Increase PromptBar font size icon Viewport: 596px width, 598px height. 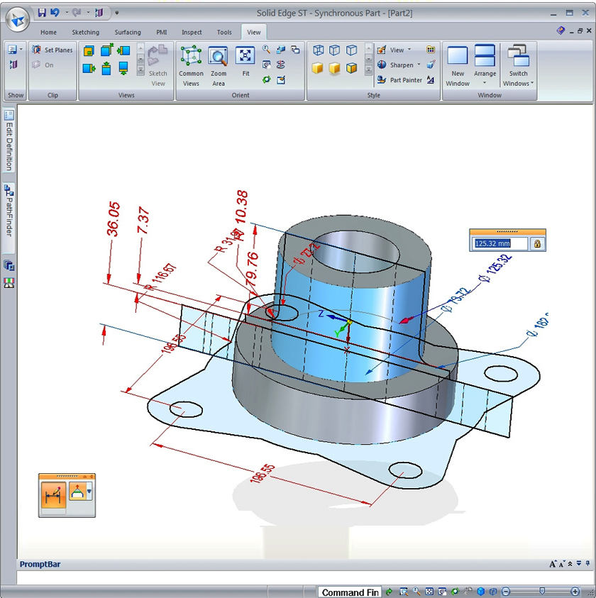click(x=552, y=564)
